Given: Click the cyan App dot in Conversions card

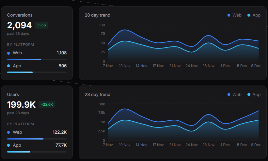Looking at the screenshot, I should (8, 66).
